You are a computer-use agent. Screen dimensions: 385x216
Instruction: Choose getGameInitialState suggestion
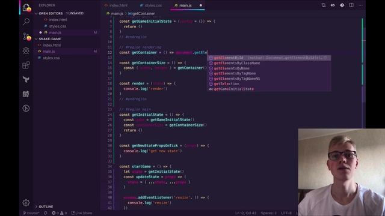pyautogui.click(x=269, y=89)
